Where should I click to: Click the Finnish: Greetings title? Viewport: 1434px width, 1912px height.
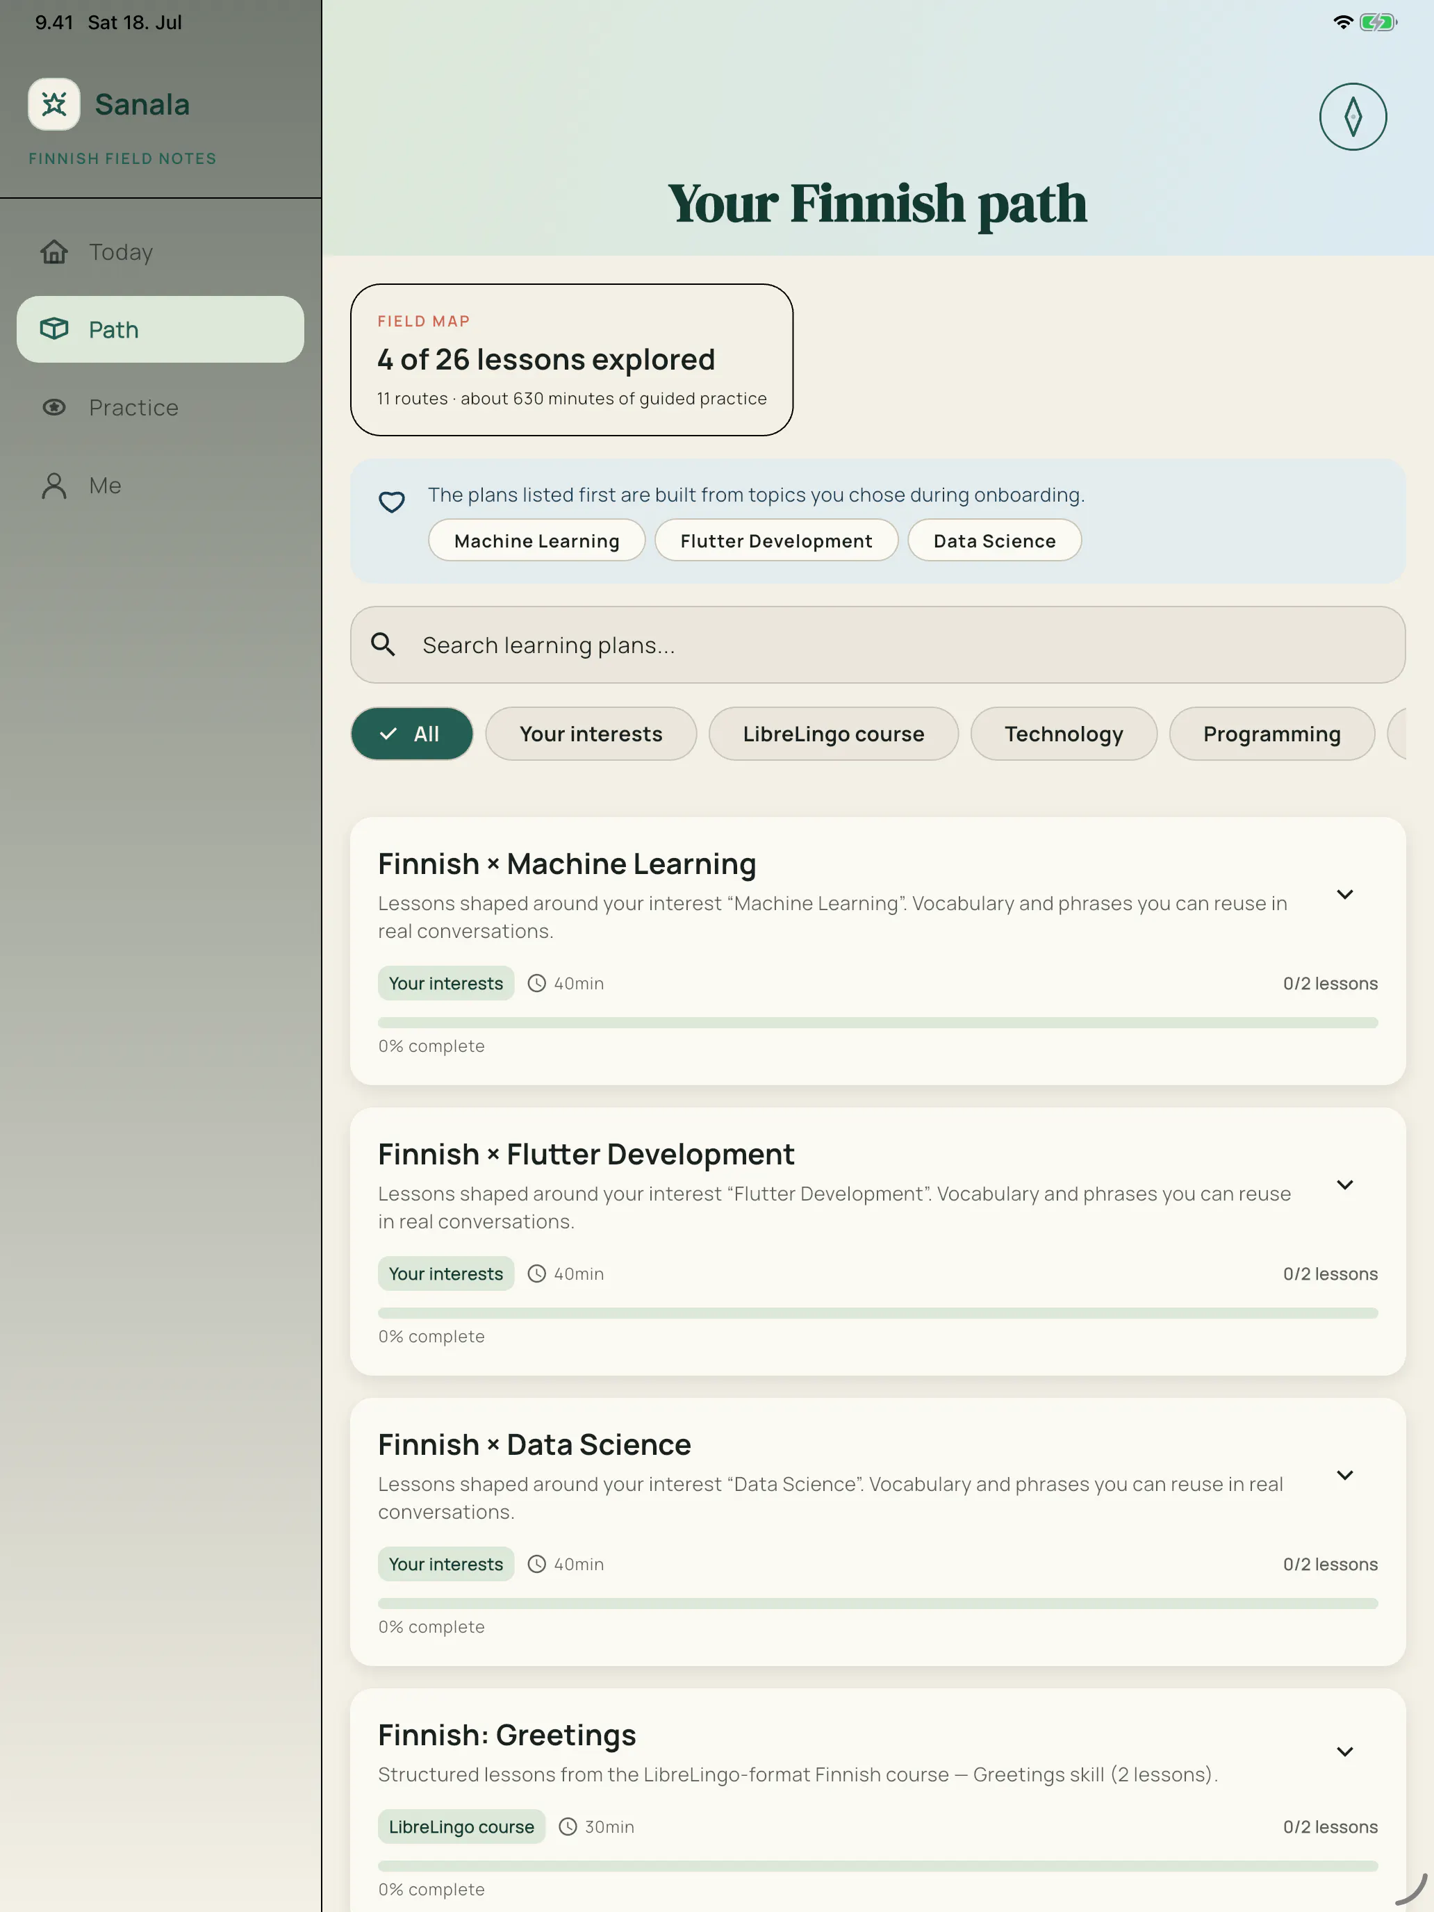pos(506,1735)
